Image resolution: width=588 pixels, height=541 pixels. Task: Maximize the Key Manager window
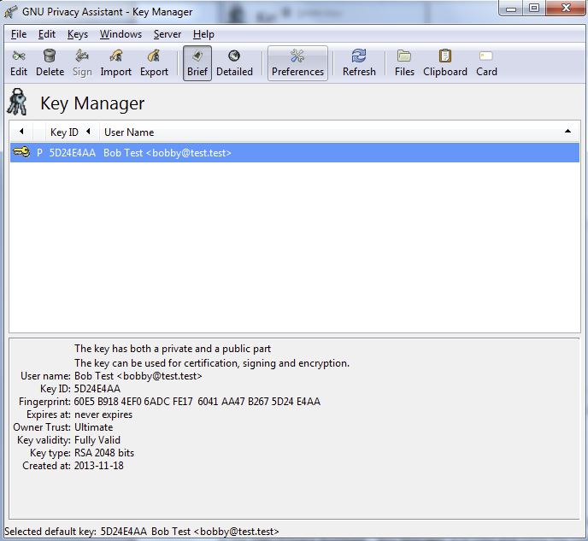pos(534,9)
